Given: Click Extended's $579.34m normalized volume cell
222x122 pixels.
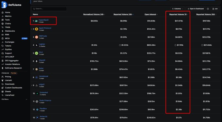Looking at the screenshot, I should coord(94,93).
